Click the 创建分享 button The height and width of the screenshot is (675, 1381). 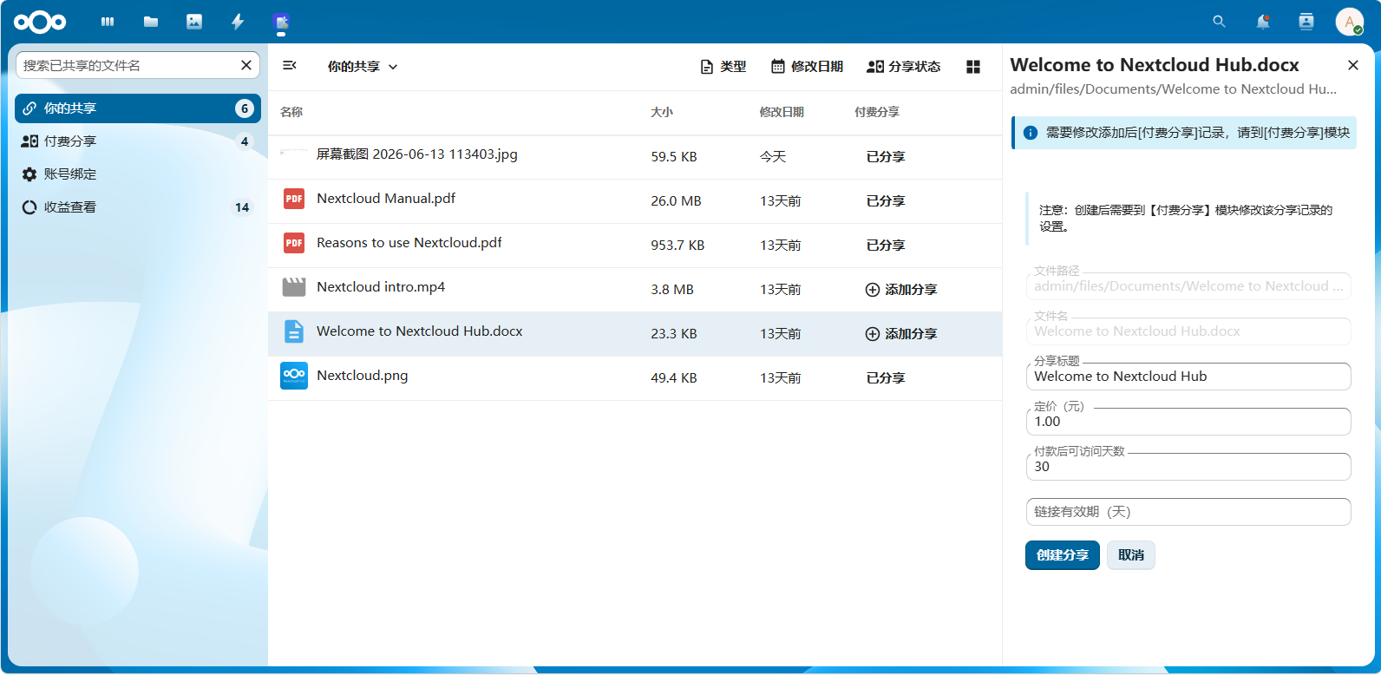pyautogui.click(x=1063, y=555)
